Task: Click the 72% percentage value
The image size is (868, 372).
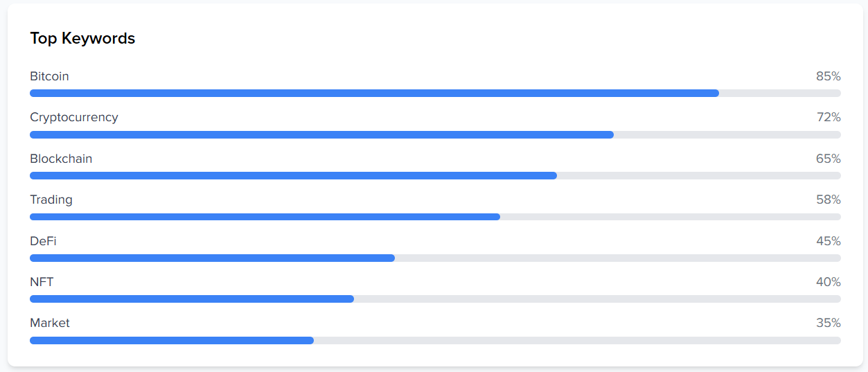Action: [829, 117]
